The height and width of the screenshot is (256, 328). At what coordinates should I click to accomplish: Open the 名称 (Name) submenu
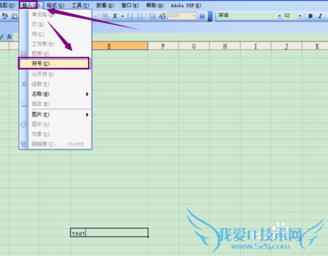[55, 94]
